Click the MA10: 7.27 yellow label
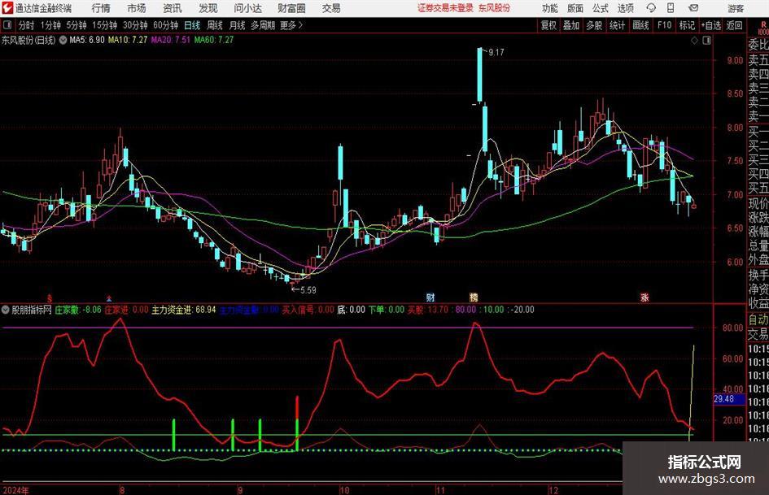 (128, 40)
